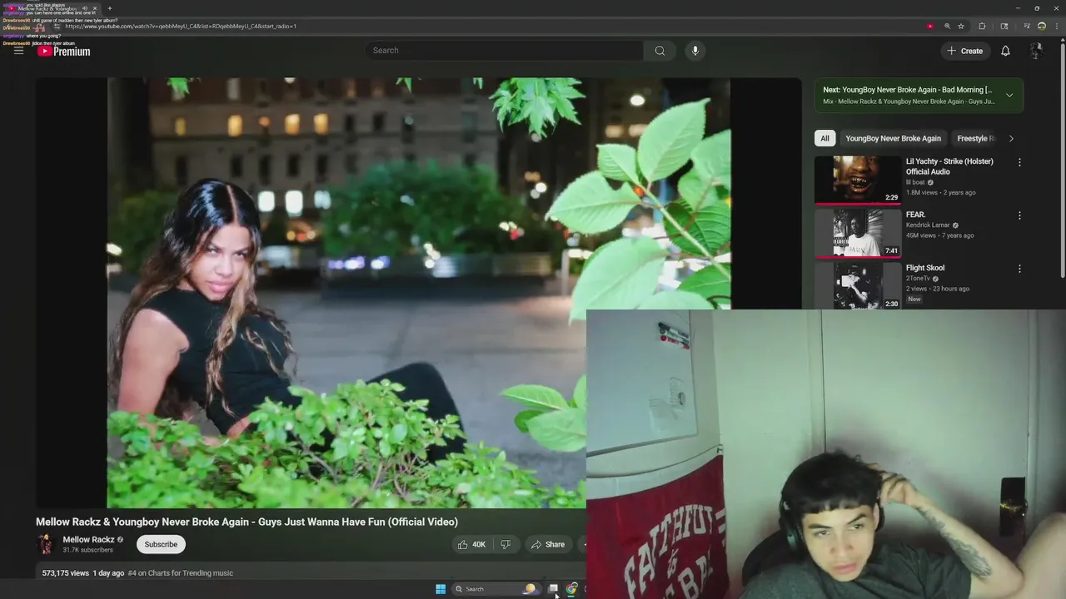Open a new browser tab
The image size is (1066, 599).
tap(109, 8)
